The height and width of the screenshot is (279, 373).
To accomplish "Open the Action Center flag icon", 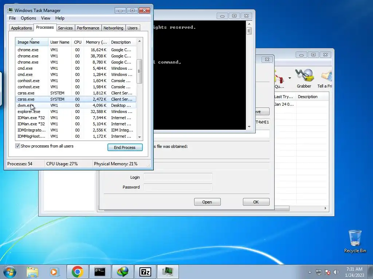I will click(327, 272).
